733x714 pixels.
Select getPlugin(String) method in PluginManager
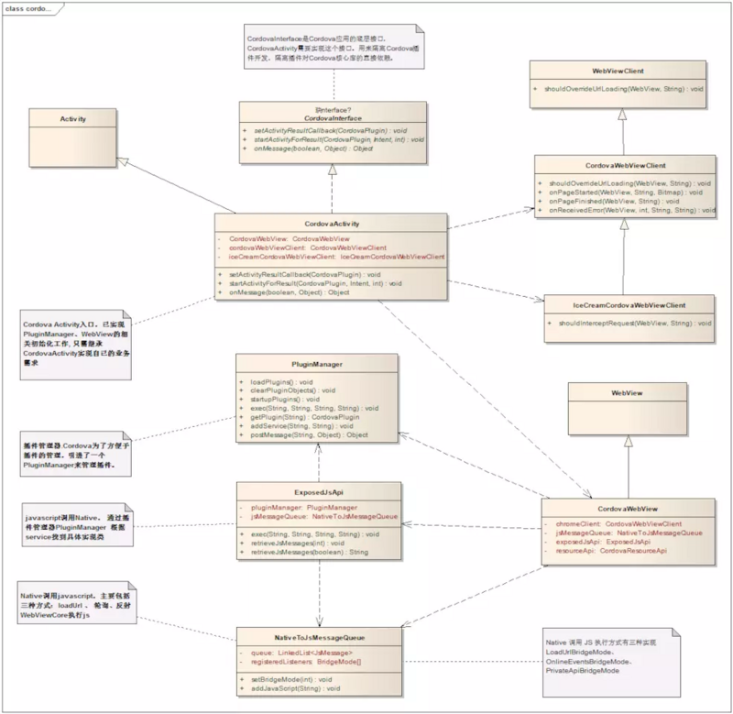[305, 417]
